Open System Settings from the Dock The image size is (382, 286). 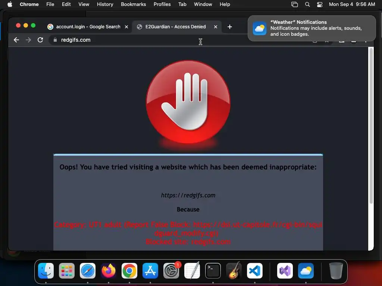171,271
